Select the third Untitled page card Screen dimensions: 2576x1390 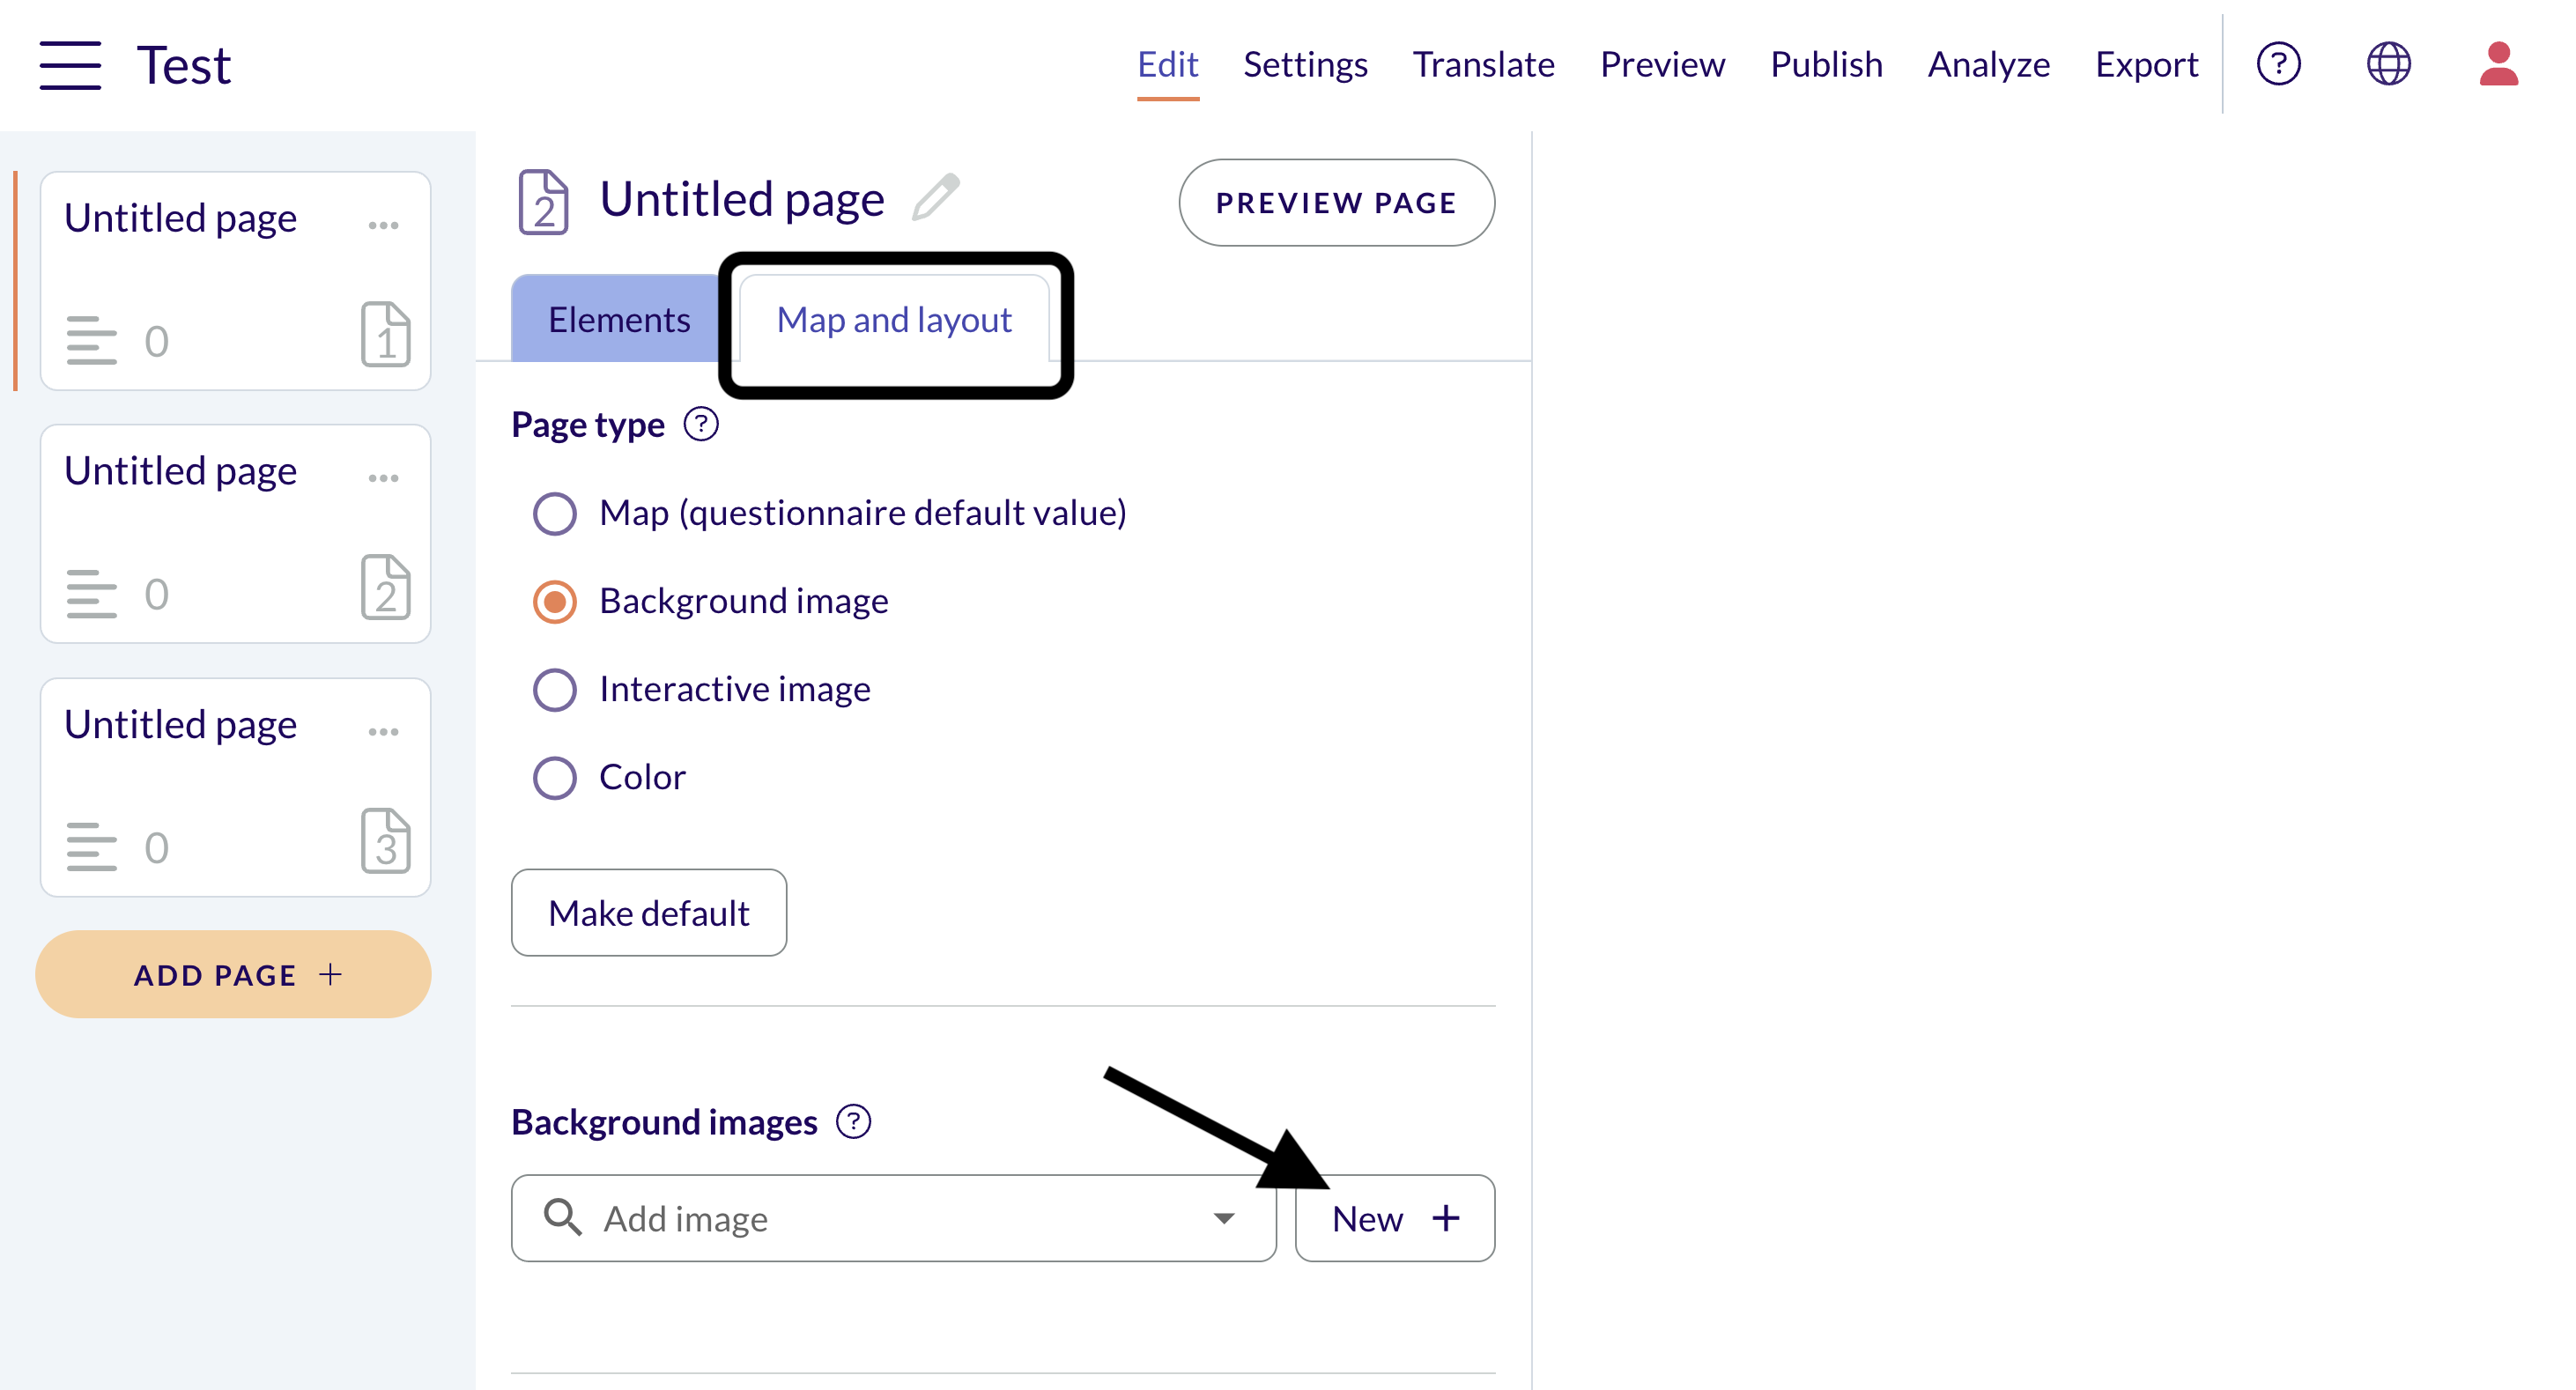(236, 787)
